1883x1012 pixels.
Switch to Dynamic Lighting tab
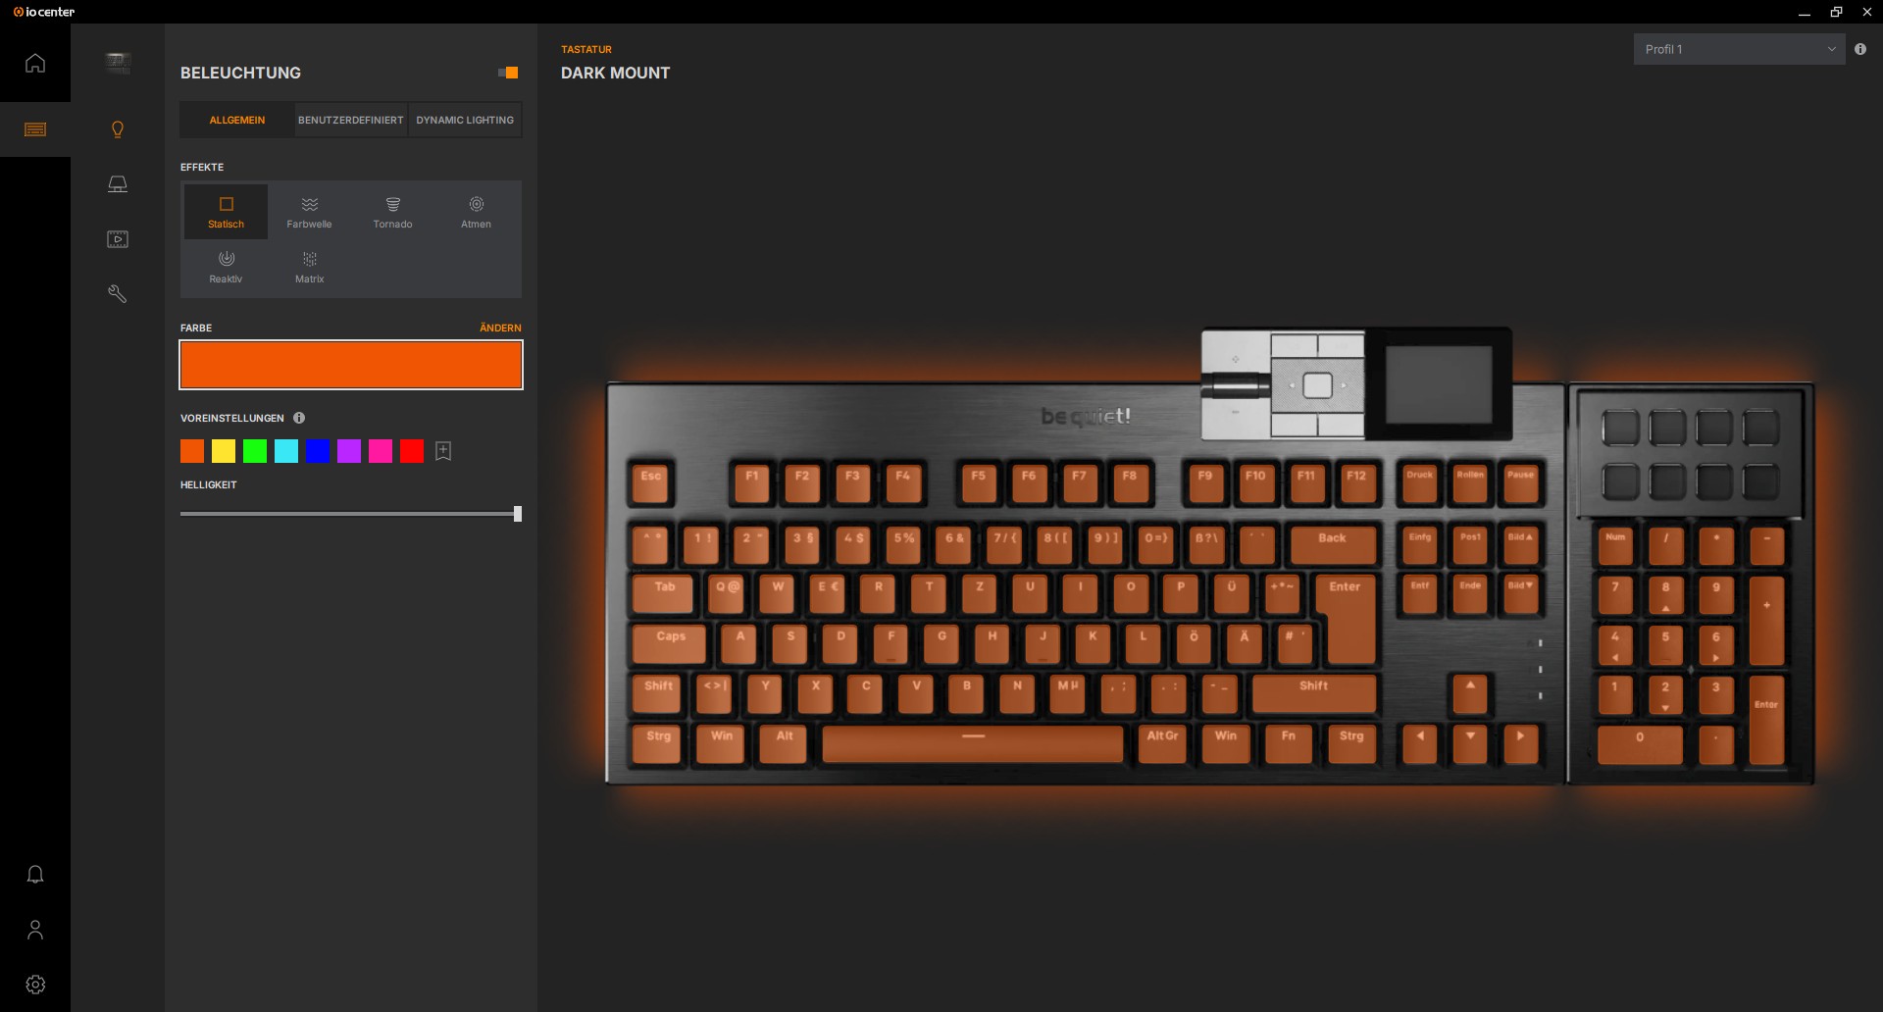(465, 120)
